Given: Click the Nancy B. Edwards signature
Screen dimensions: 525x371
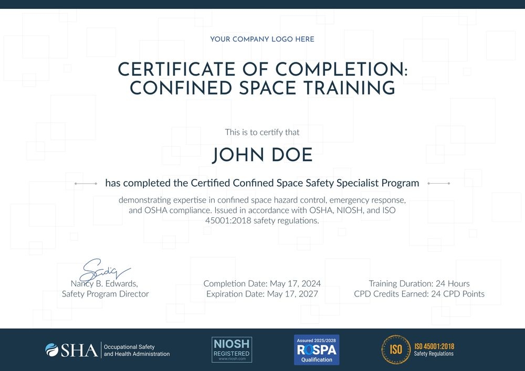Looking at the screenshot, I should point(103,270).
